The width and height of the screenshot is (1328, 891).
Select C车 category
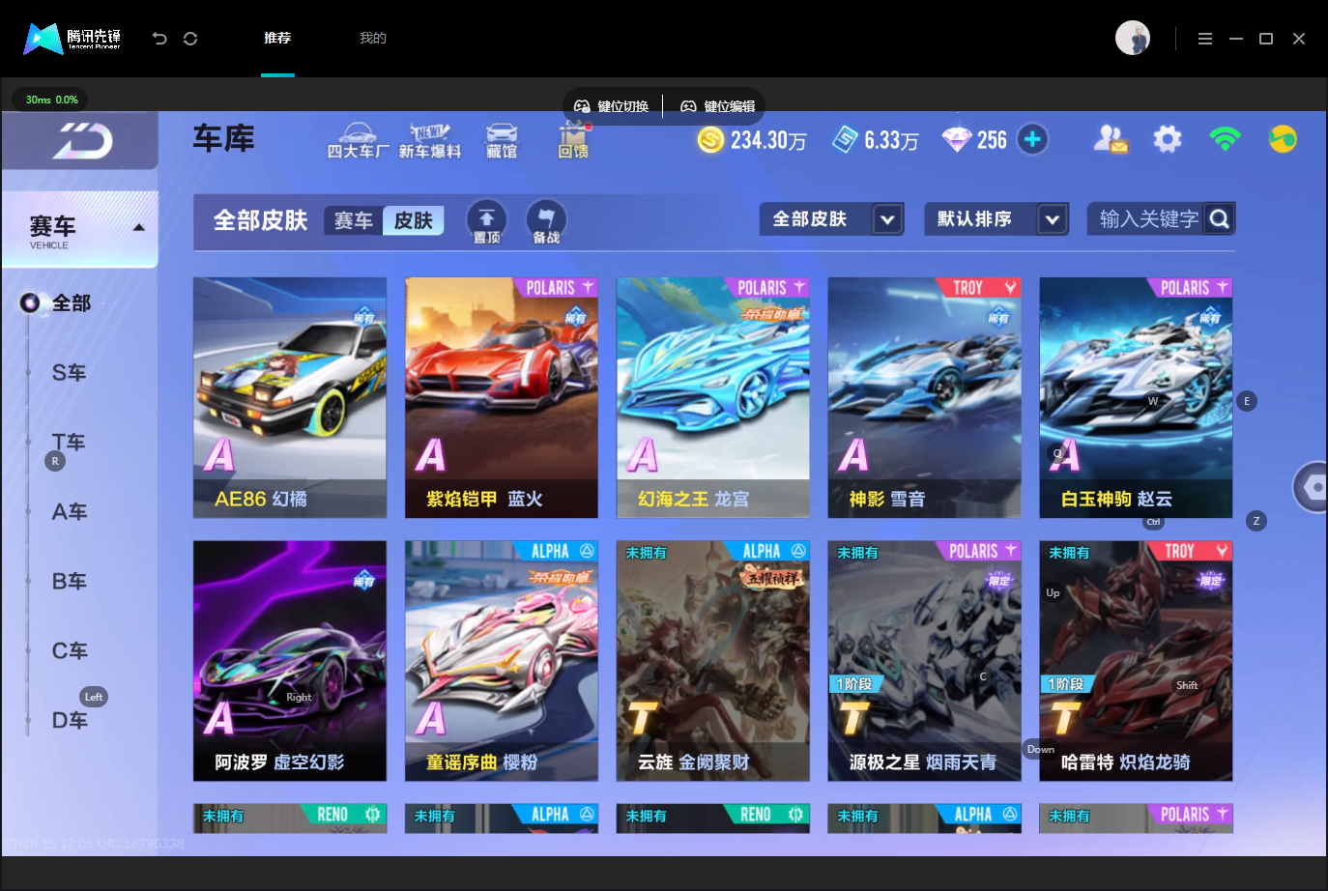(x=69, y=651)
